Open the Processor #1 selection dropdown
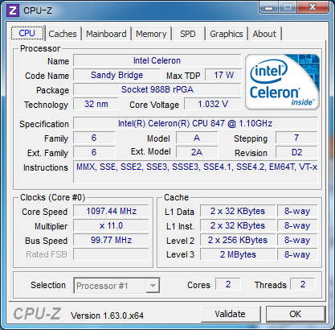The width and height of the screenshot is (335, 330). (116, 286)
